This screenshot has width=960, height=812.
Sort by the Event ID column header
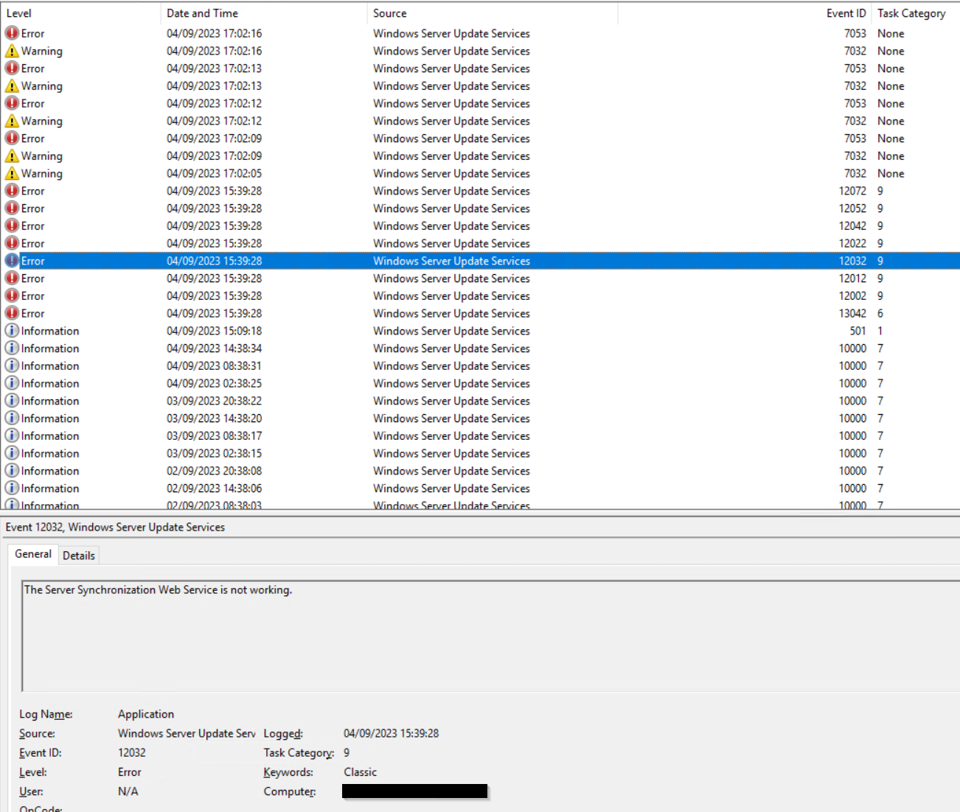(745, 13)
